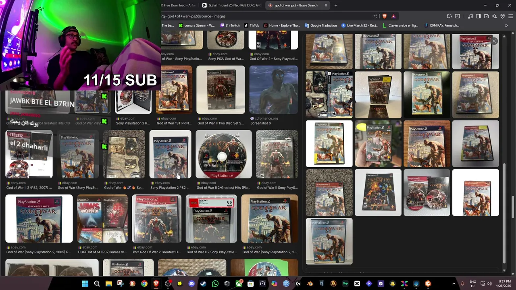The height and width of the screenshot is (290, 516).
Task: Open the COMIRA's Rematch bookmark
Action: coord(441,25)
